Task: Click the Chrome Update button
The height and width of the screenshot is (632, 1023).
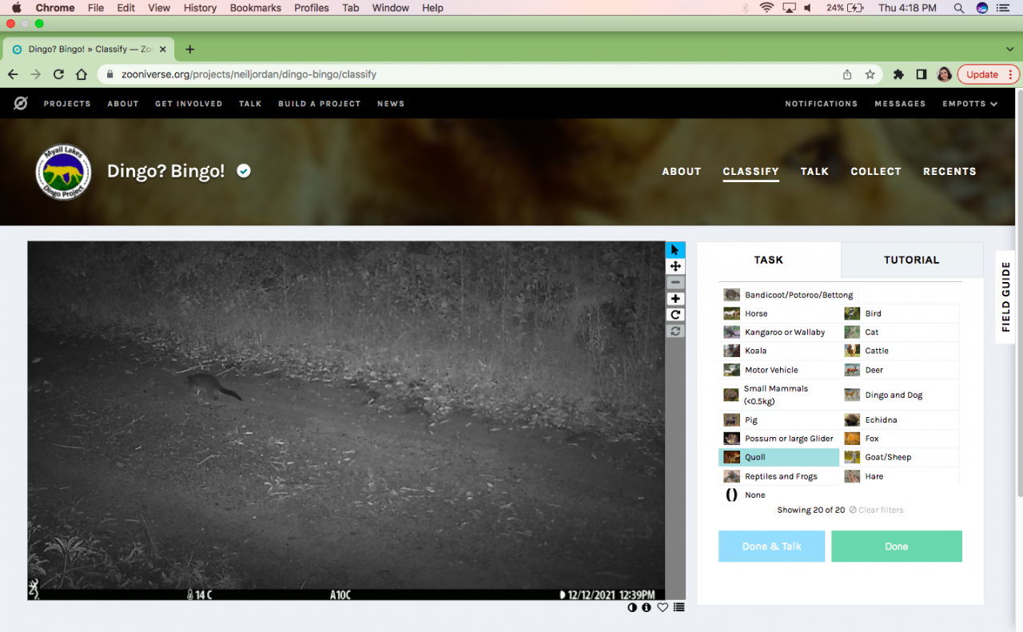Action: pos(988,74)
